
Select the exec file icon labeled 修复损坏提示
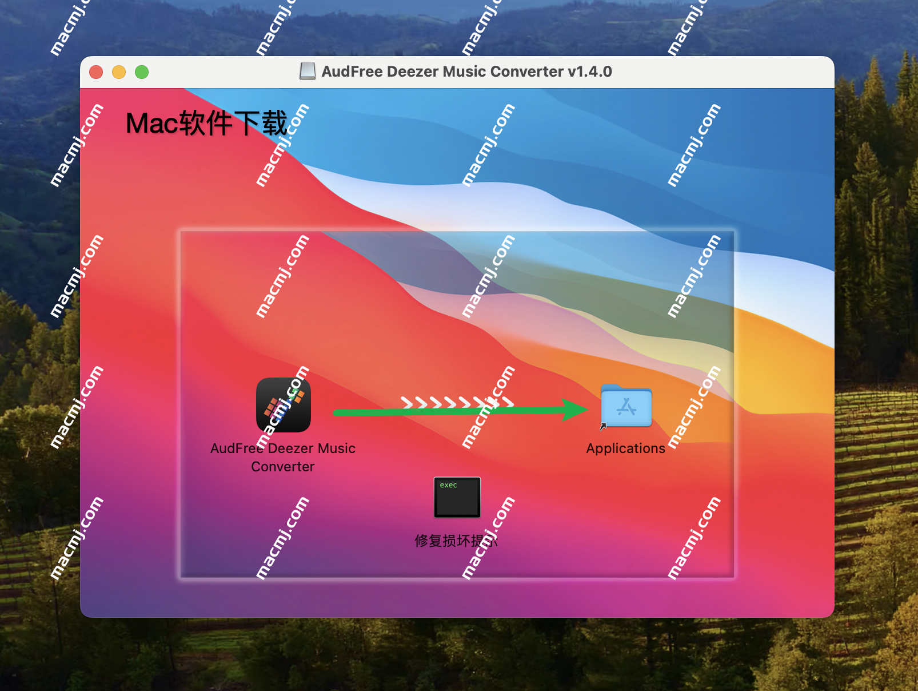(x=457, y=497)
